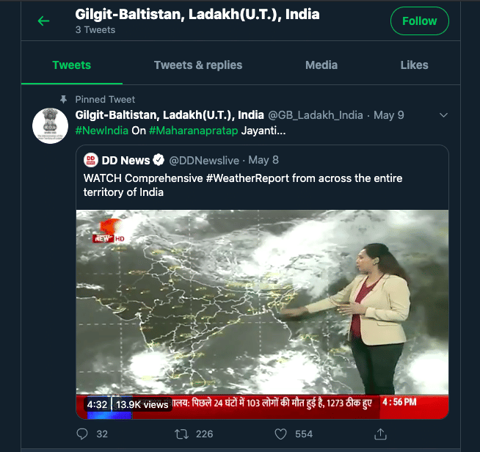Screen dimensions: 480x452
Task: Follow the Gilgit-Baltistan Ladakh account
Action: [419, 21]
